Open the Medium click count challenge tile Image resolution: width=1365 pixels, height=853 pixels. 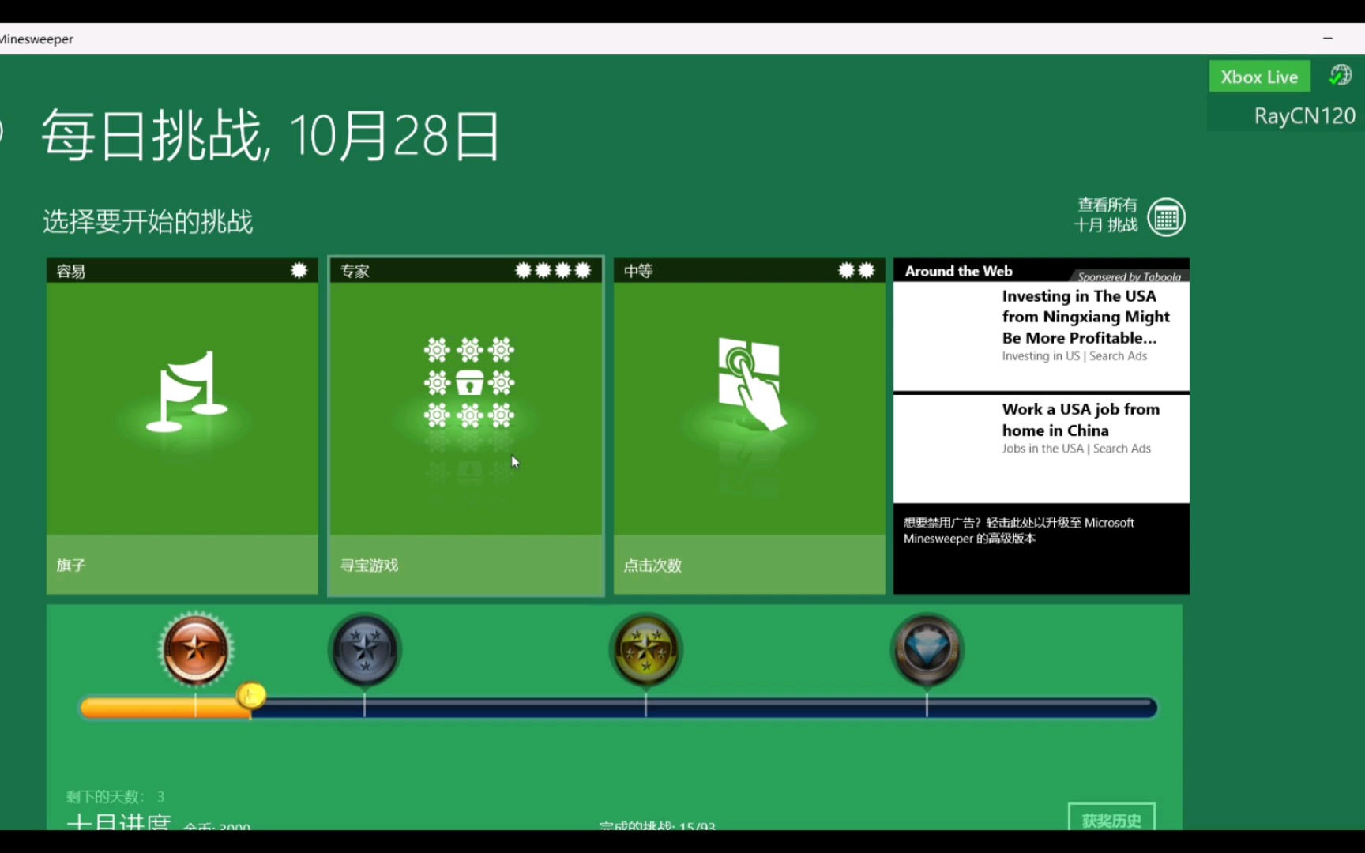(x=750, y=426)
